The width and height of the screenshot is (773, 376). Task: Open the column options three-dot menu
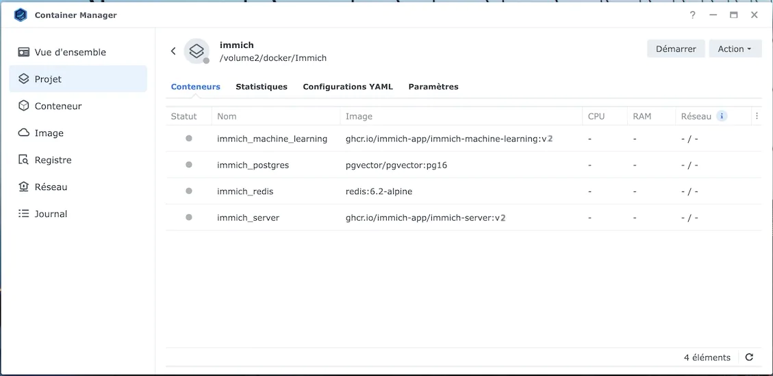click(757, 116)
